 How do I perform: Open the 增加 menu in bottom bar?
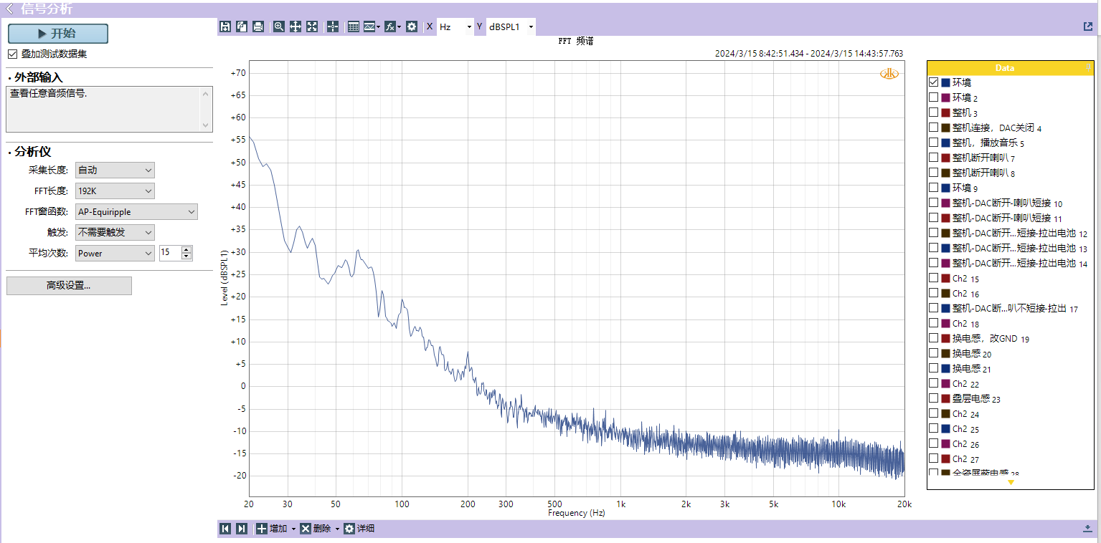[x=276, y=529]
